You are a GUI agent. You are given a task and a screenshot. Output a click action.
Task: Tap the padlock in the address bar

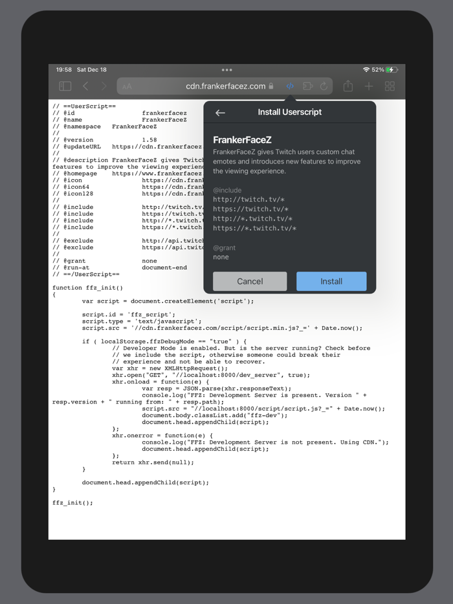(x=271, y=86)
